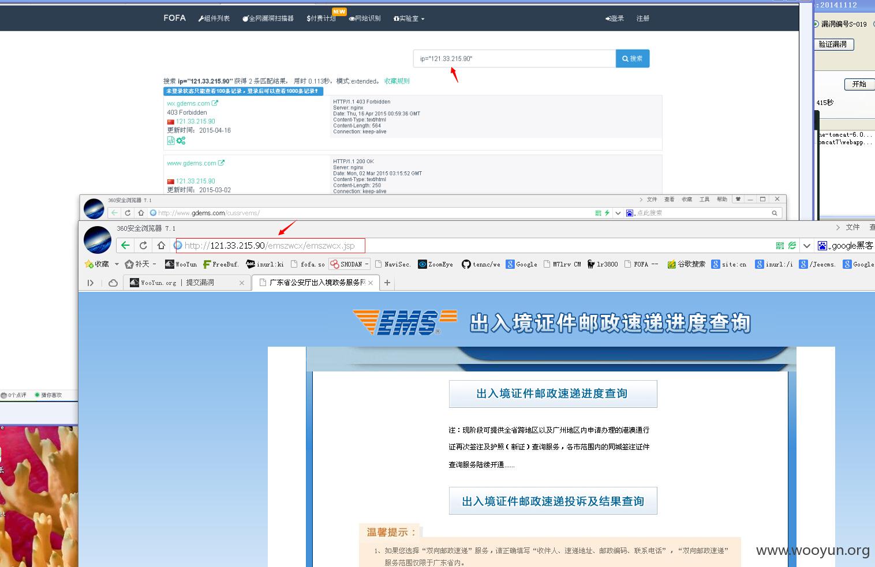Open 工具 menu in gdems.com window

click(704, 200)
